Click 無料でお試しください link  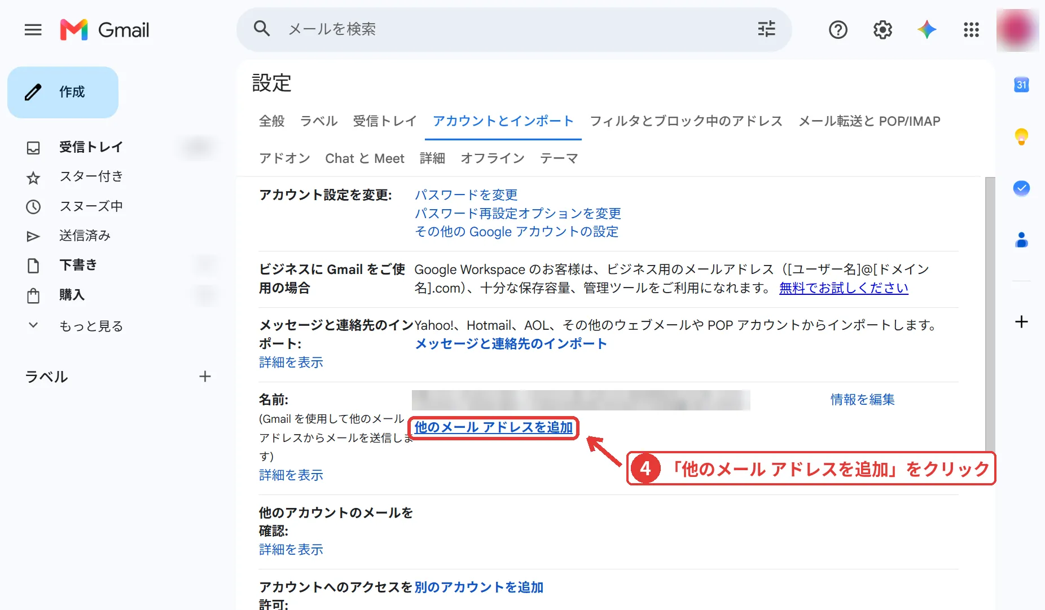point(844,288)
